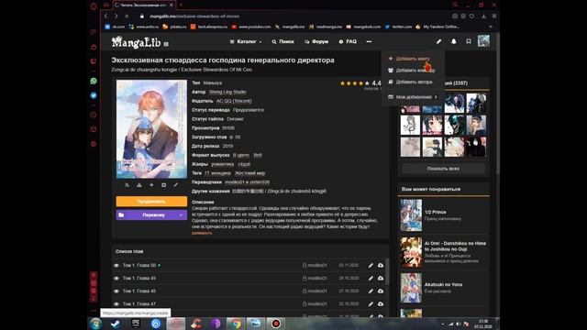Open 1/2 Prince recommendation
The image size is (587, 330).
(435, 212)
